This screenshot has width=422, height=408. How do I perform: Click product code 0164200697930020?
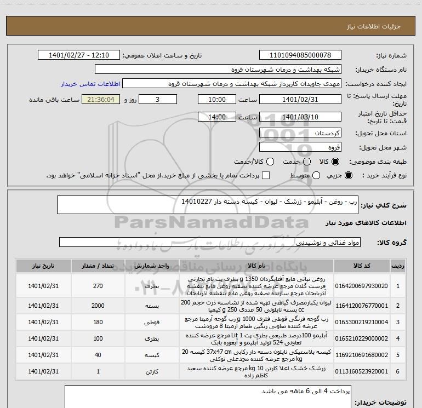coord(362,286)
